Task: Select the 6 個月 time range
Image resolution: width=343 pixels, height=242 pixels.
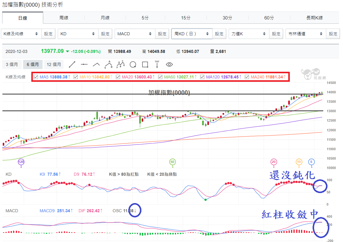Action: 33,64
